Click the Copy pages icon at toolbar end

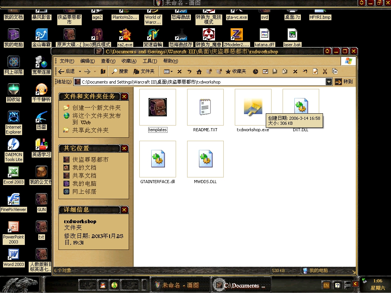334,71
